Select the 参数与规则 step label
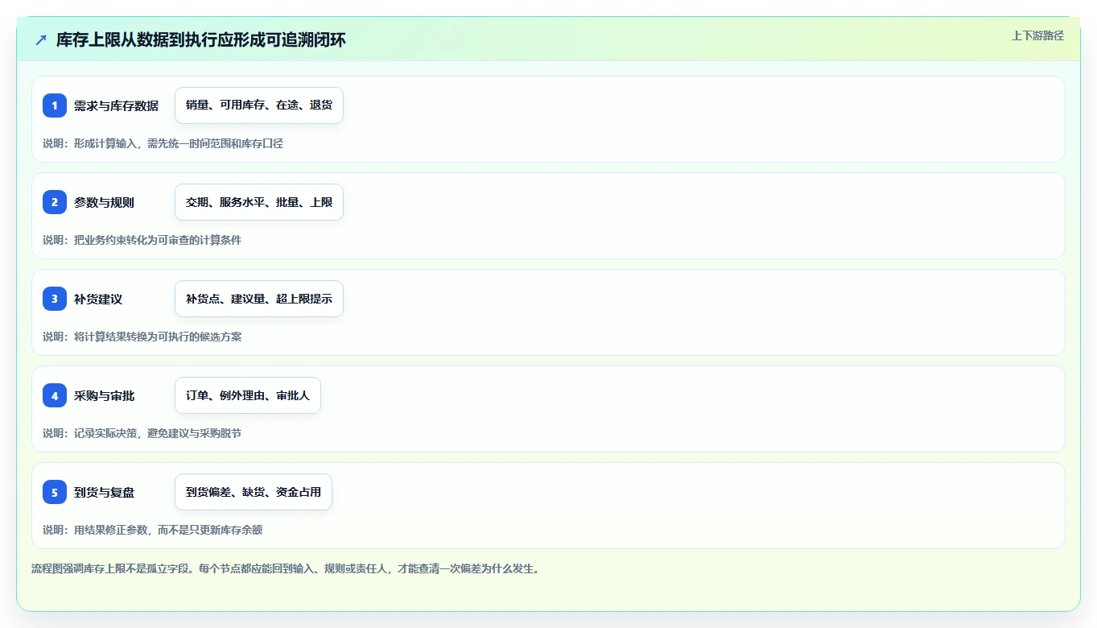Image resolution: width=1097 pixels, height=628 pixels. point(104,202)
